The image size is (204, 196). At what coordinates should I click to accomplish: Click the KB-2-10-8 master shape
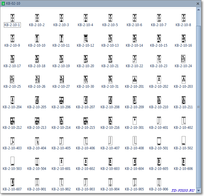pos(183,18)
